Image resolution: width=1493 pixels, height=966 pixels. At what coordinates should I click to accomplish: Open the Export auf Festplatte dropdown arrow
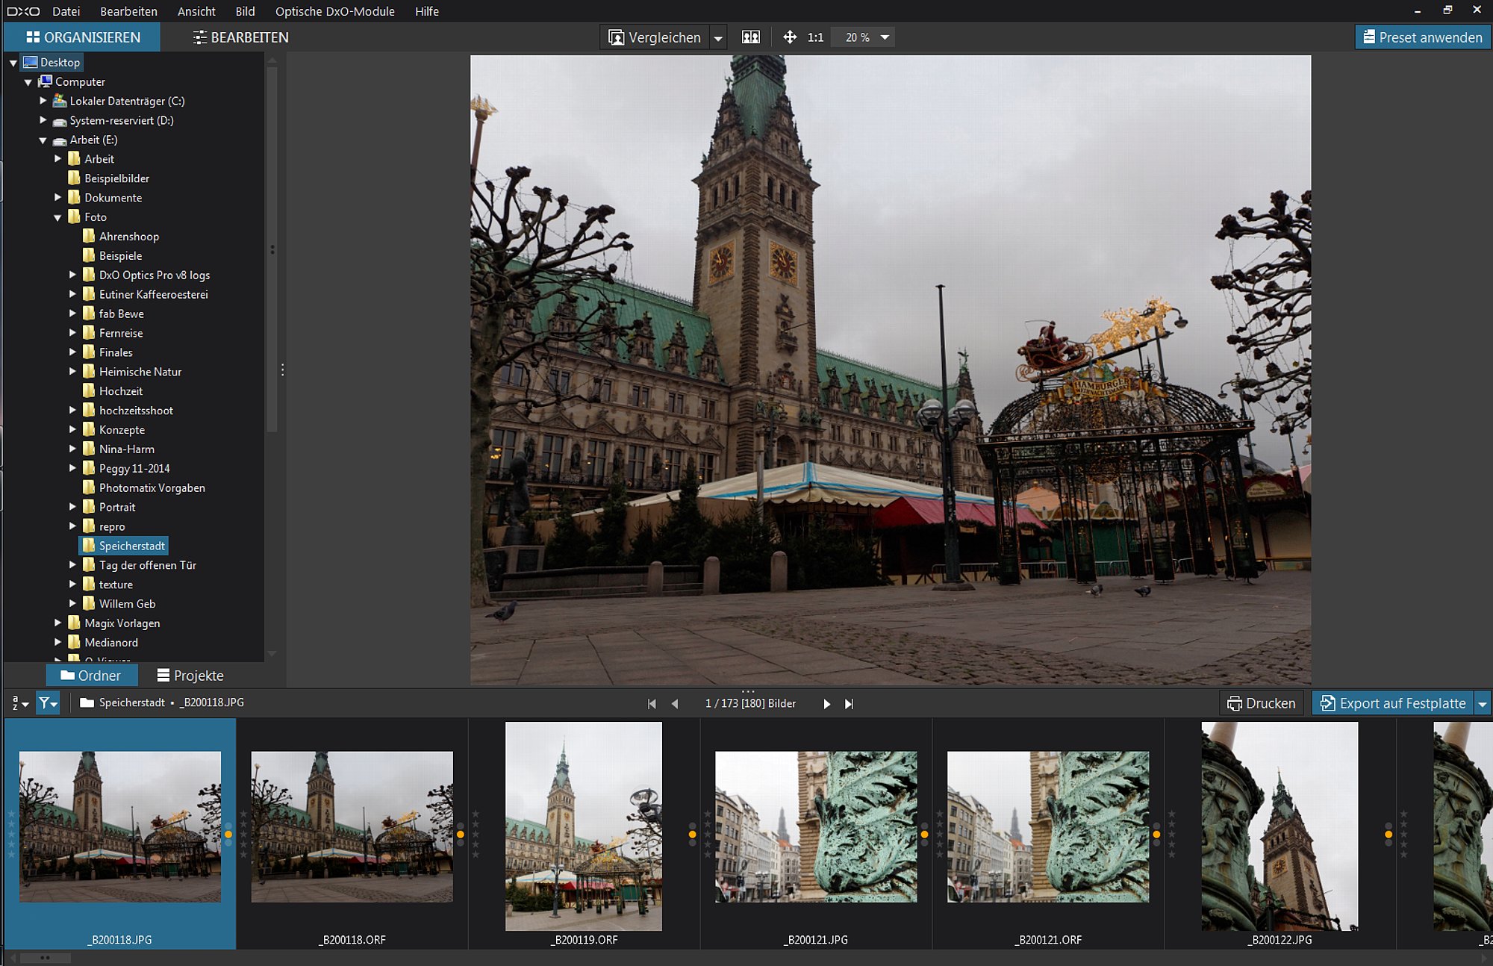[1483, 703]
